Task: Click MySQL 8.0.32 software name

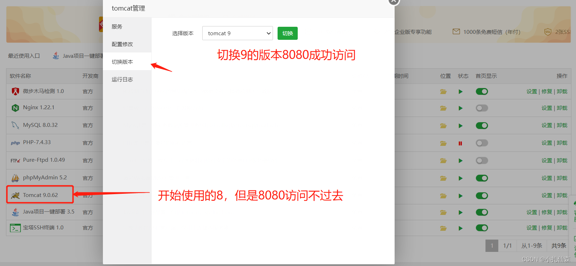Action: (x=40, y=125)
